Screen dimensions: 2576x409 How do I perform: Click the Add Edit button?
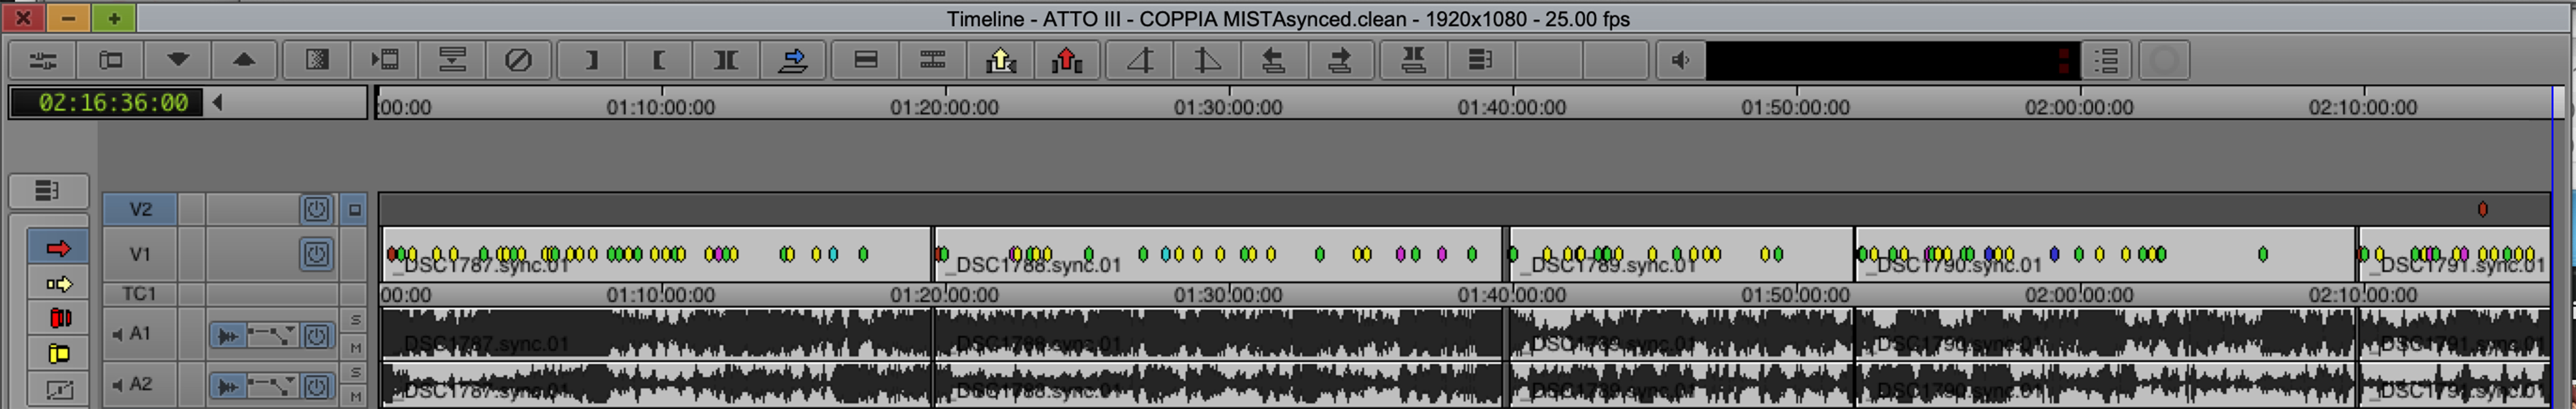point(866,60)
